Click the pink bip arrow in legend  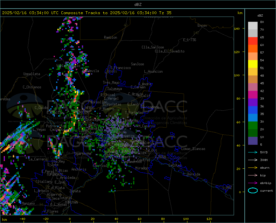coord(253,175)
